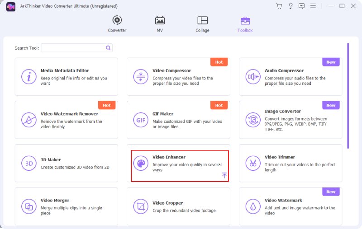Click the magnifier search icon

[108, 48]
